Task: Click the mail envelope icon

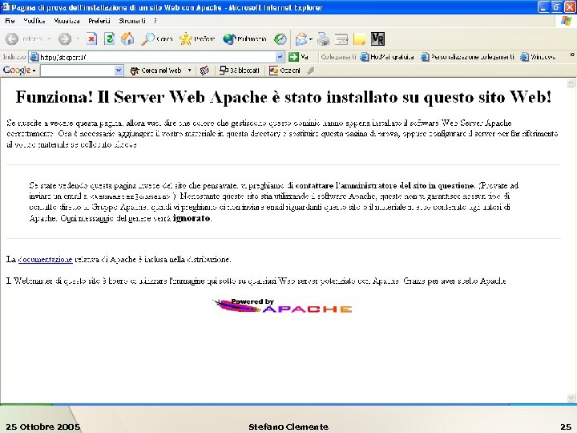Action: [x=301, y=38]
